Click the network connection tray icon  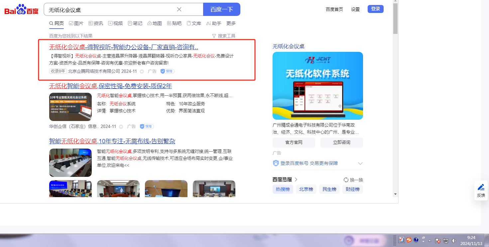pos(446,241)
